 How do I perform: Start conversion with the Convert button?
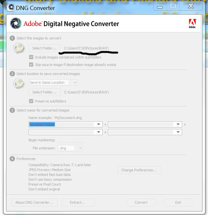(x=141, y=202)
